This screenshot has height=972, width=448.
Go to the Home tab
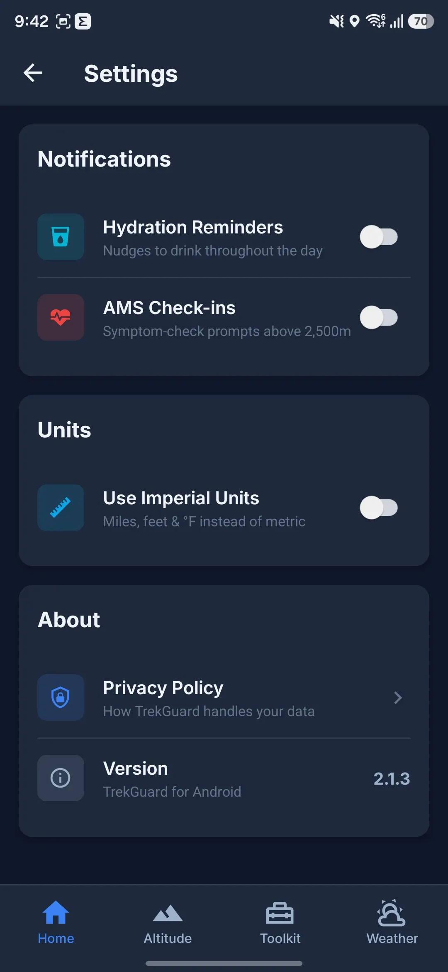coord(56,922)
